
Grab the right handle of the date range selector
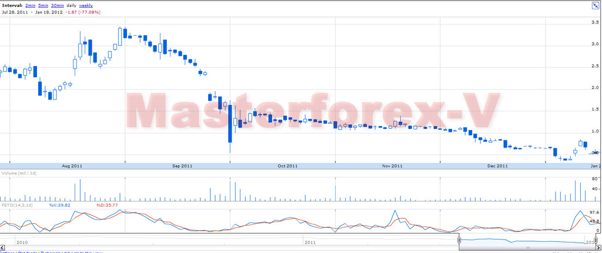click(x=596, y=240)
